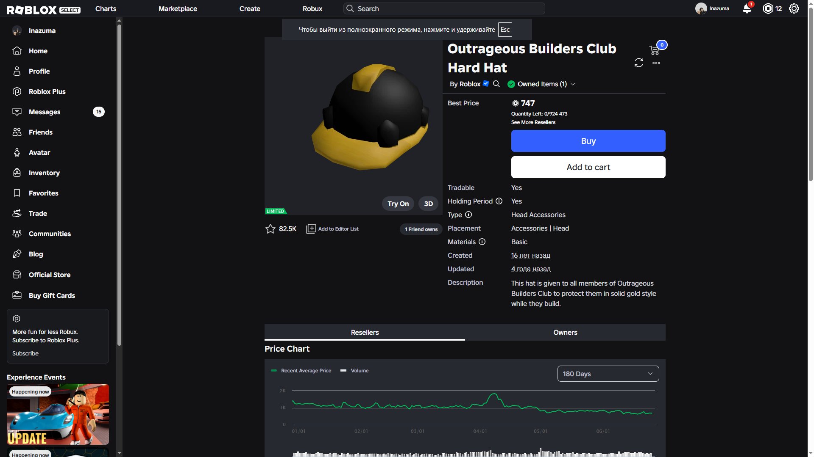
Task: Open the three-dot item options menu
Action: tap(656, 63)
